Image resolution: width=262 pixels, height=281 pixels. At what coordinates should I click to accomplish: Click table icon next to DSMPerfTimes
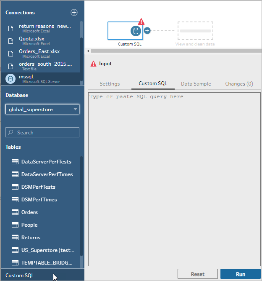pos(15,200)
